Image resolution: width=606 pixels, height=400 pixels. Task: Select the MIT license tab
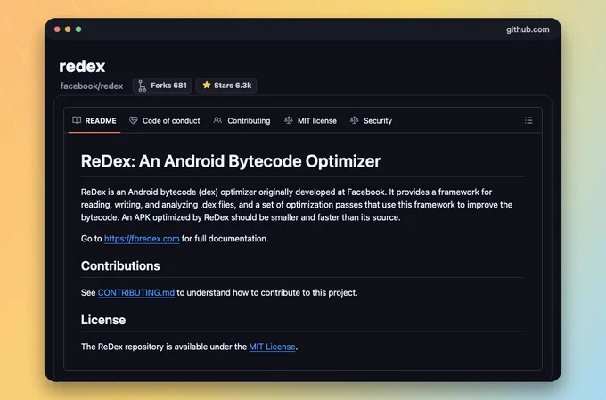tap(311, 121)
